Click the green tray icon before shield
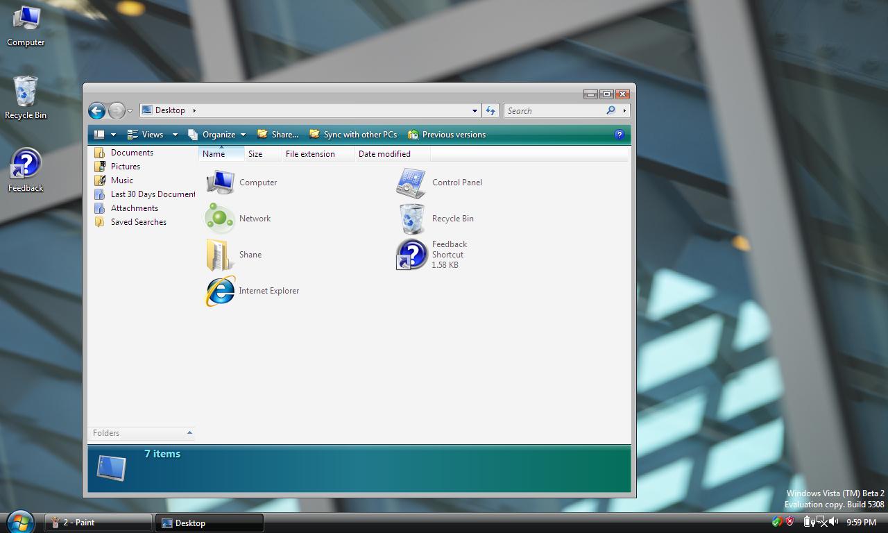Viewport: 888px width, 533px height. click(777, 522)
